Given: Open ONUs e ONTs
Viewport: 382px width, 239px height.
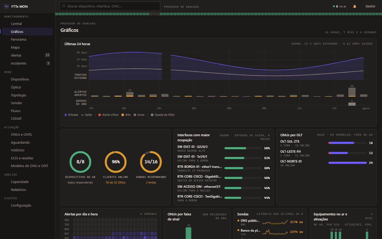Looking at the screenshot, I should click(27, 135).
